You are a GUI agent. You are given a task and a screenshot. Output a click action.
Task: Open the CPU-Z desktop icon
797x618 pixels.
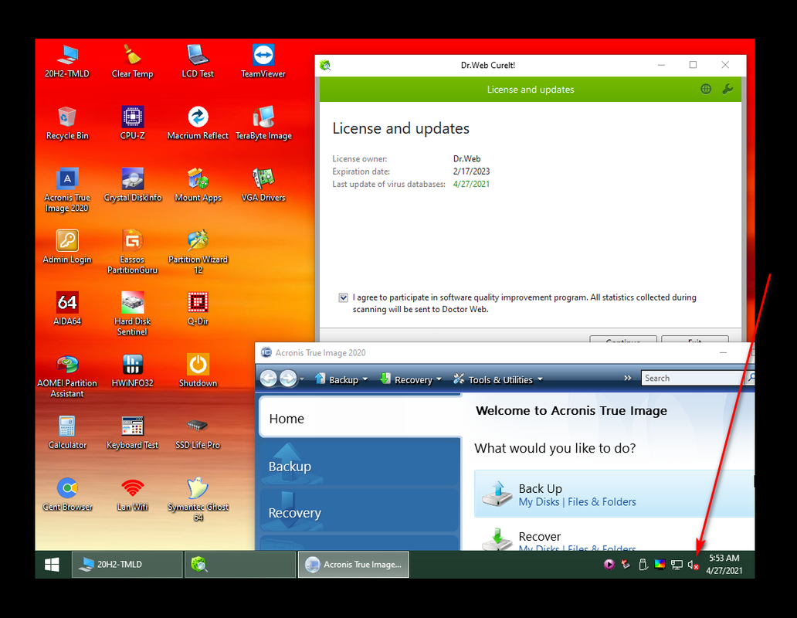[132, 123]
